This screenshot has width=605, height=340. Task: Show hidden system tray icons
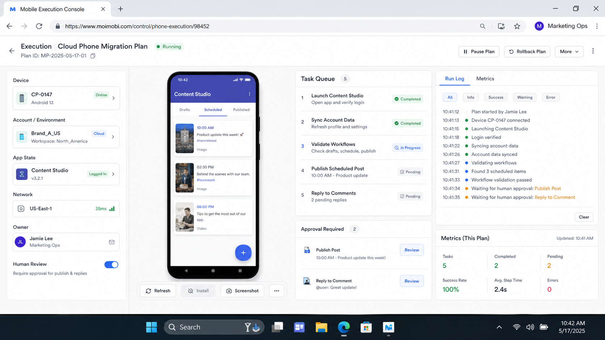click(499, 327)
